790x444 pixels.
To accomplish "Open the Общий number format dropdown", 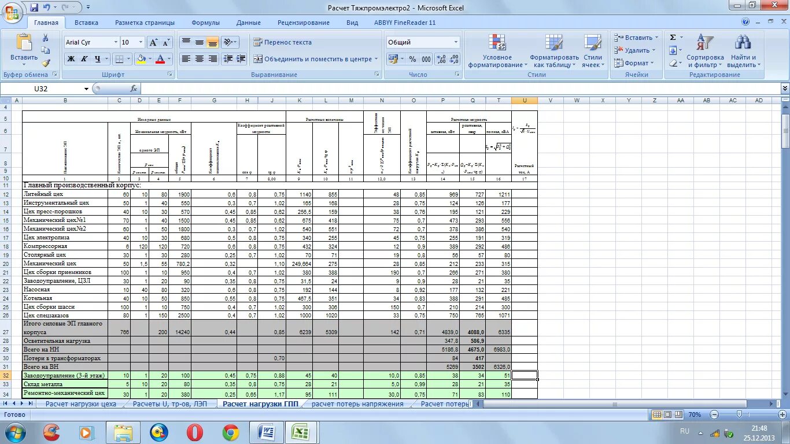I will click(x=456, y=42).
